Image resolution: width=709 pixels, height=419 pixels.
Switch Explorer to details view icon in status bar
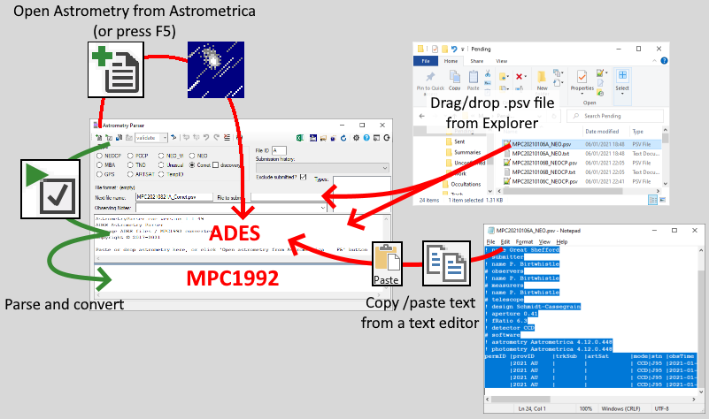652,200
